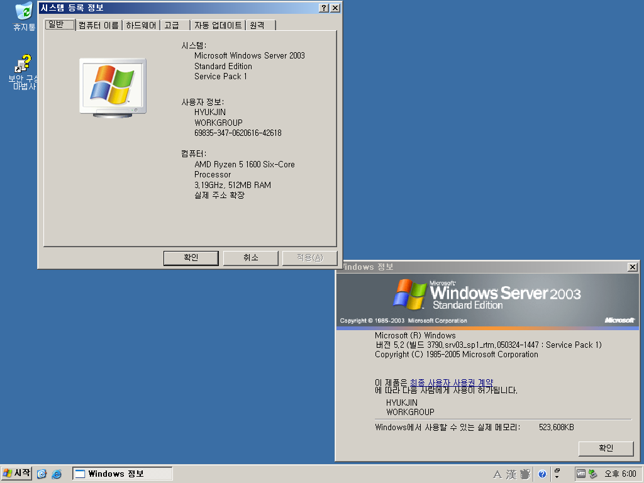
Task: Click 'Microsoft Windows Server 2003' system text
Action: pyautogui.click(x=249, y=55)
